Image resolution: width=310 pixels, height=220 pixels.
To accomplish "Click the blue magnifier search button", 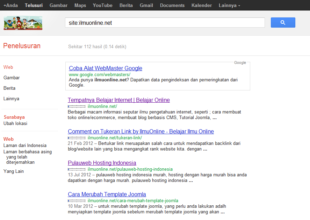I will 283,23.
